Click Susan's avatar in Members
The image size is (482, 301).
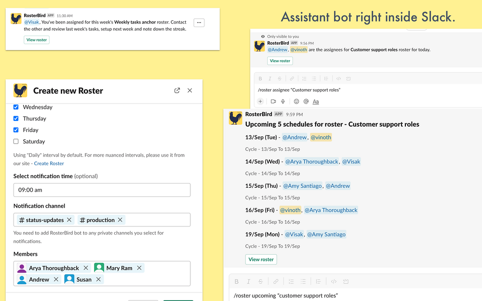pos(69,279)
